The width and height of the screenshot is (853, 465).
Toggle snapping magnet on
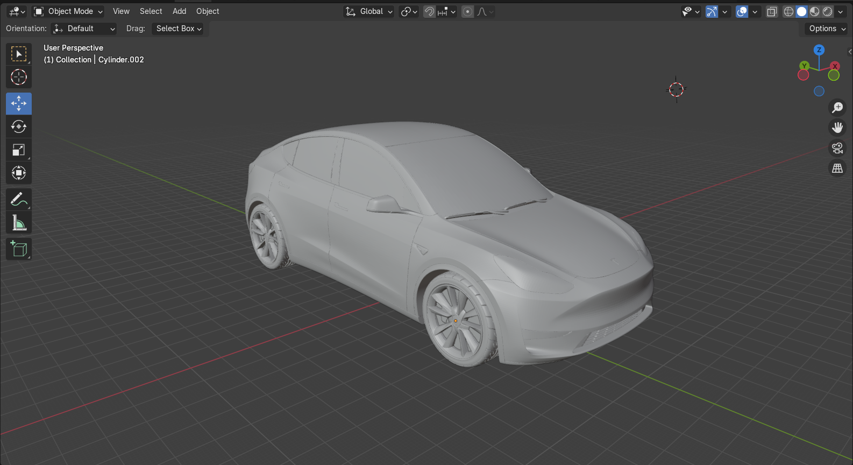coord(429,11)
